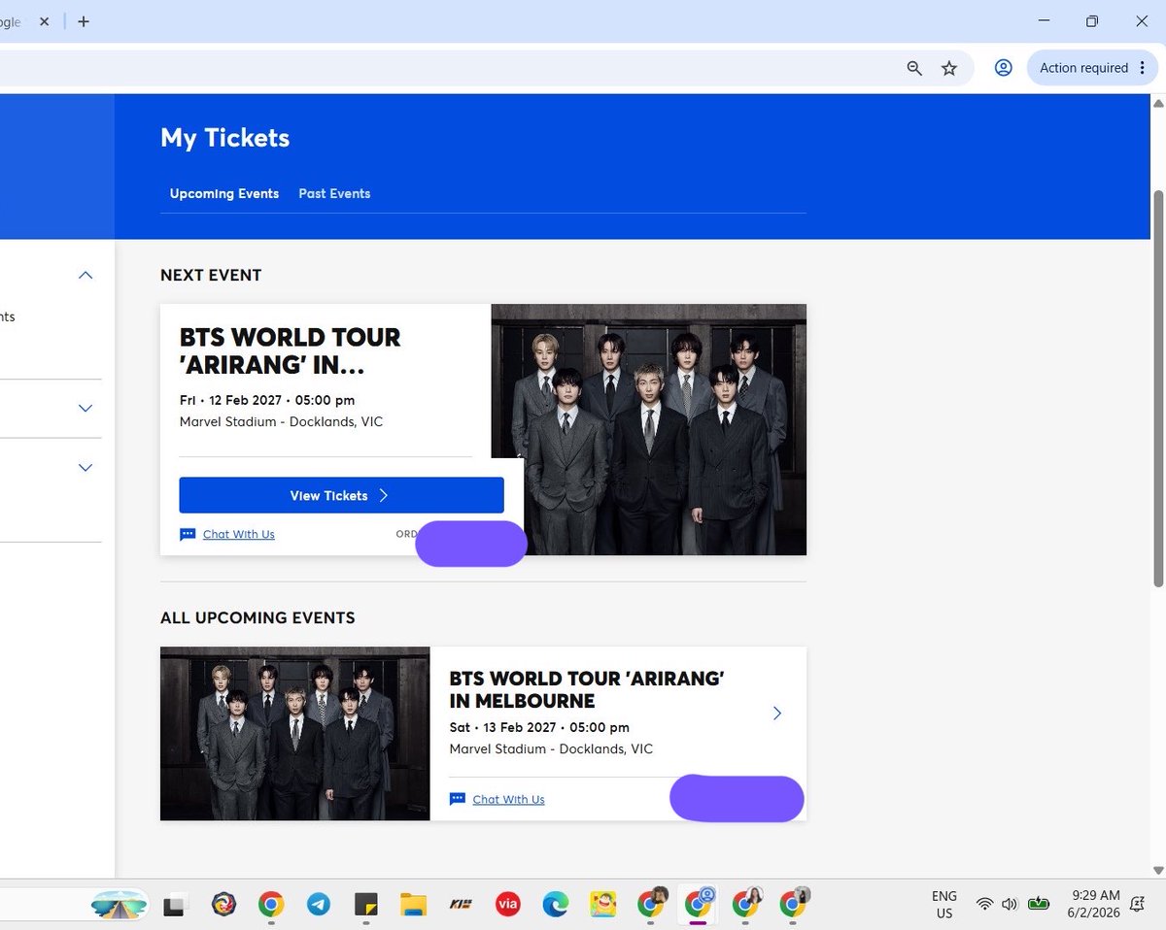The image size is (1166, 930).
Task: Click the Action required button
Action: click(1092, 68)
